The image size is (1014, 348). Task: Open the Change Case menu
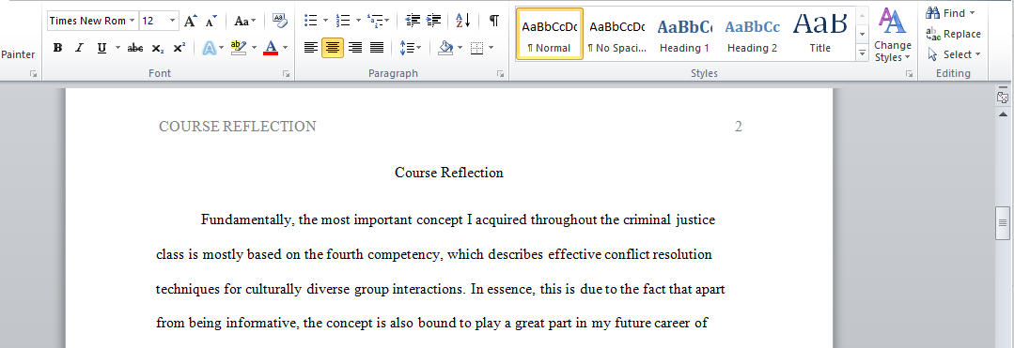(x=244, y=22)
